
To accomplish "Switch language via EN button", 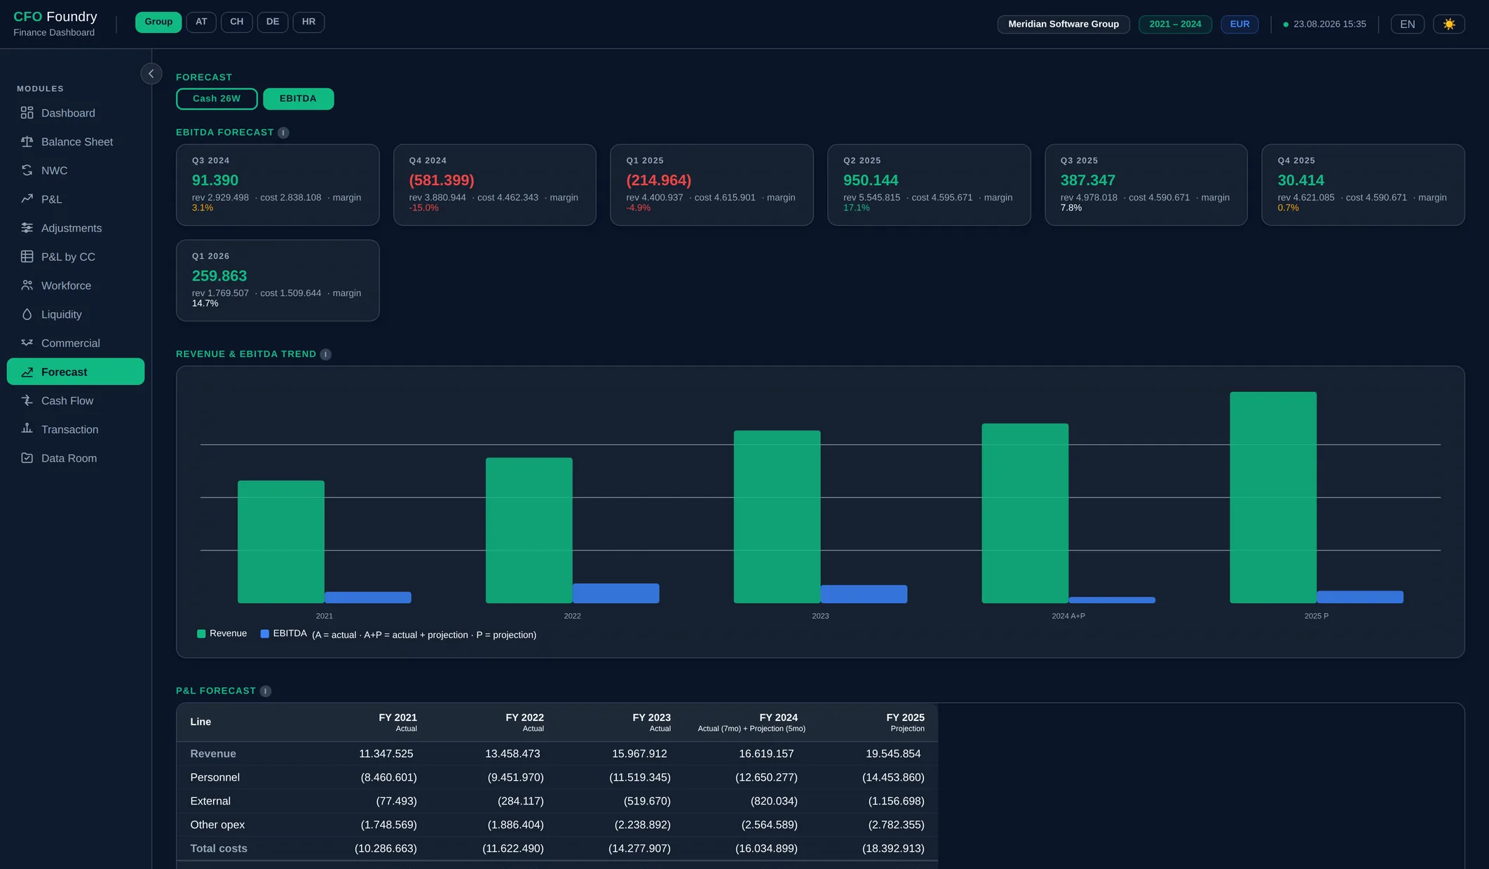I will pyautogui.click(x=1407, y=24).
